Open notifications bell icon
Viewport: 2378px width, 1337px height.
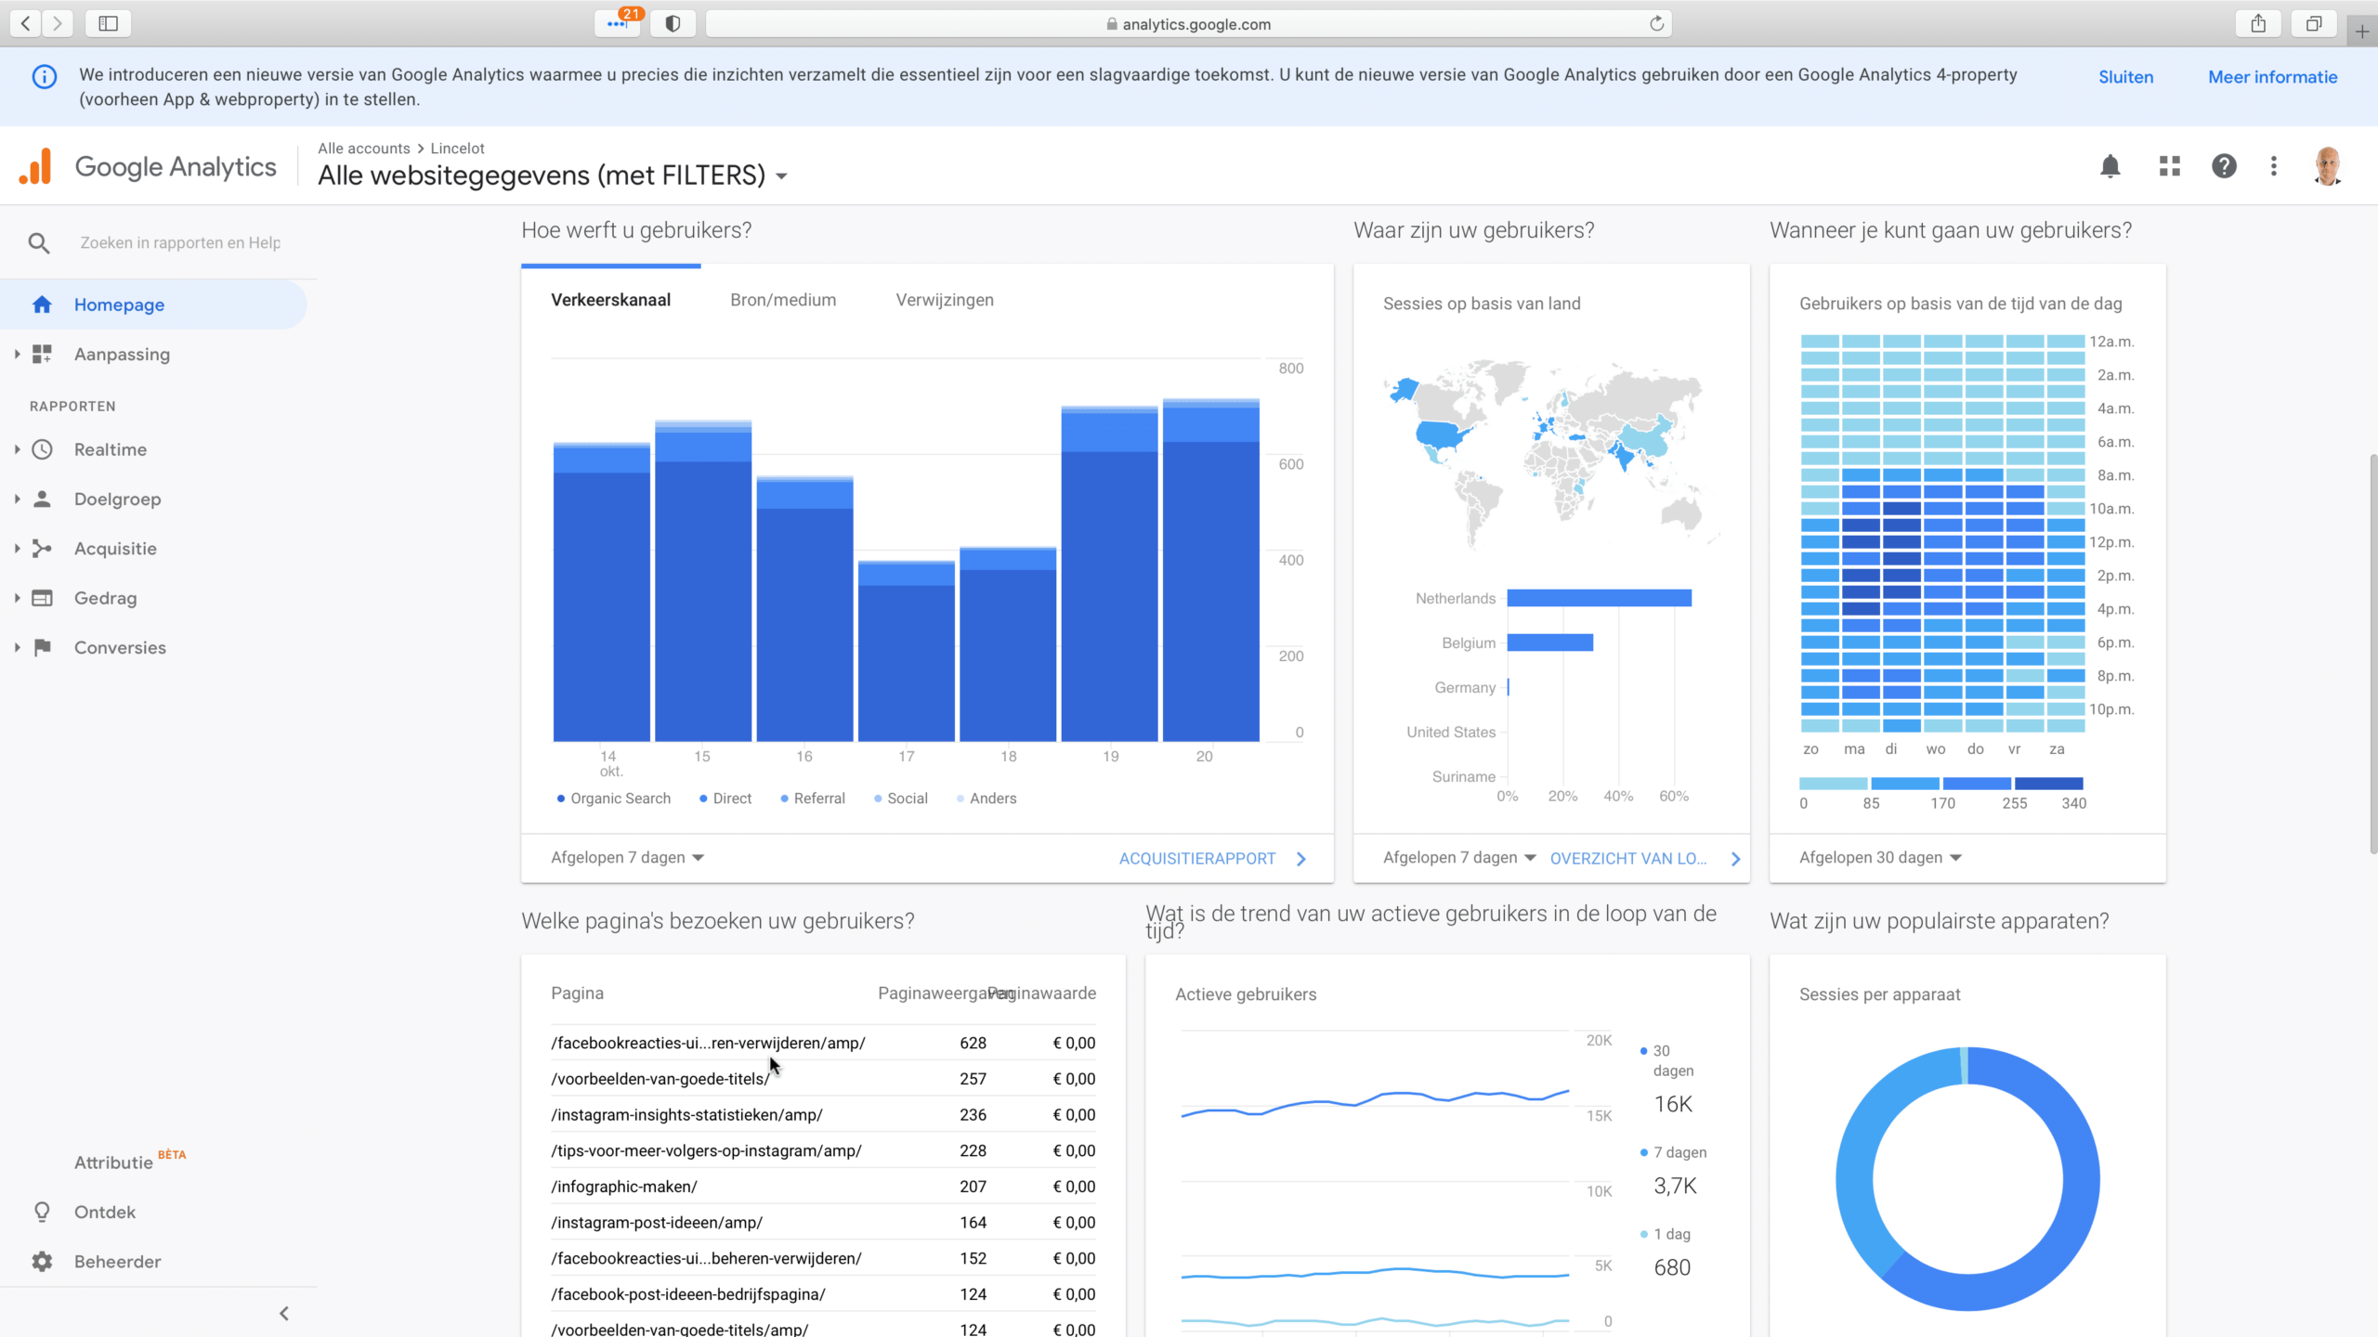click(x=2110, y=166)
